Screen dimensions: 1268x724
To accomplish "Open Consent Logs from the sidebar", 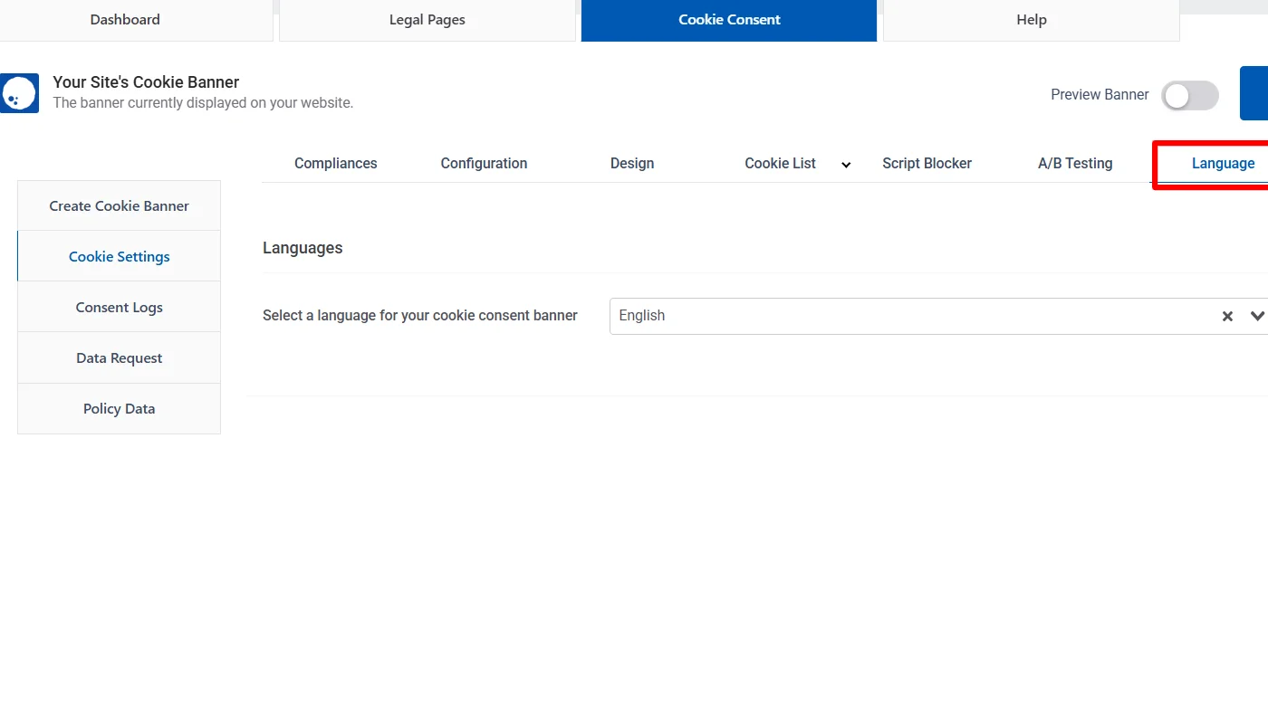I will (x=119, y=307).
